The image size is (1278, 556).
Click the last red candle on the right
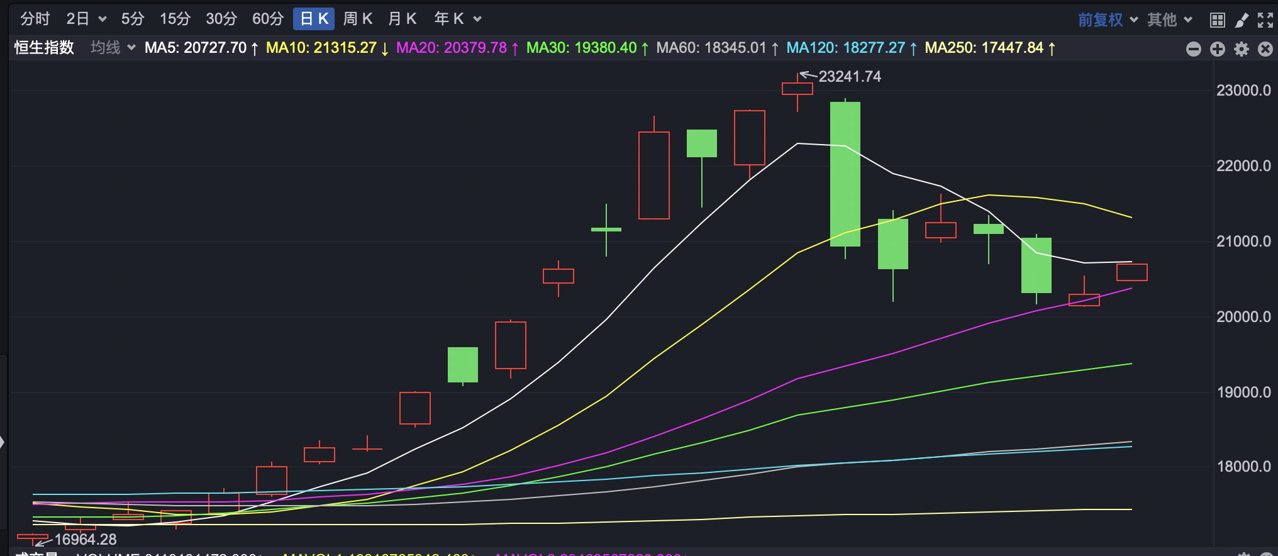click(x=1132, y=272)
